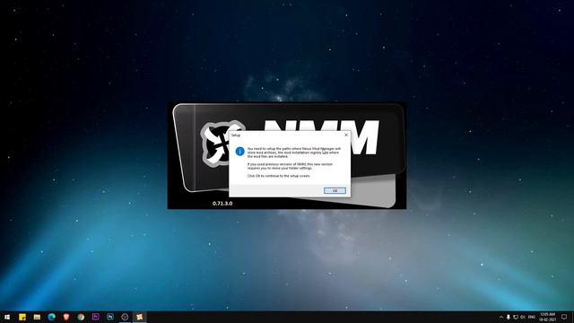The image size is (574, 323).
Task: Click the Nexus logo on the NMM splash screen
Action: [x=222, y=144]
